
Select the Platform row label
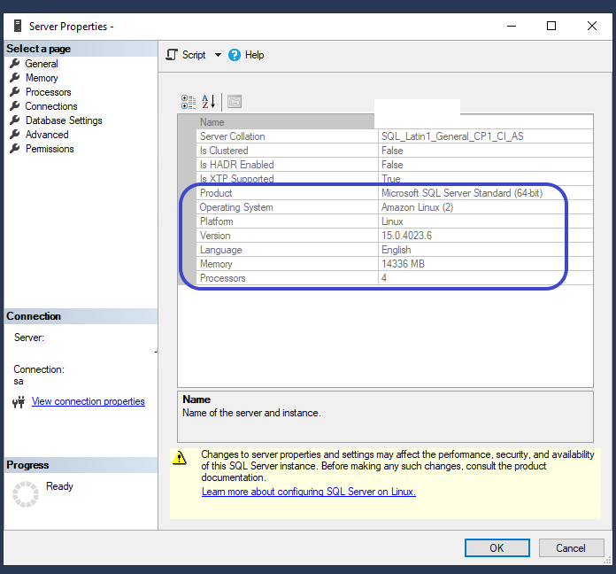coord(217,221)
